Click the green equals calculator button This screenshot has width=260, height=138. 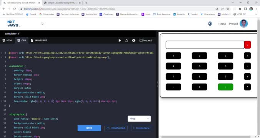click(225, 87)
